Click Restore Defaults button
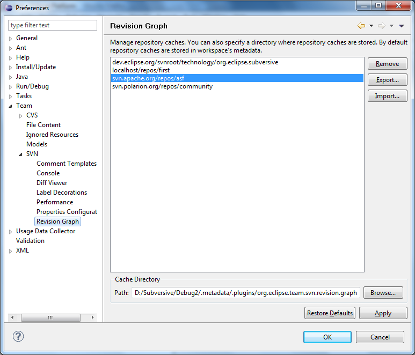Image resolution: width=415 pixels, height=355 pixels. pyautogui.click(x=330, y=313)
